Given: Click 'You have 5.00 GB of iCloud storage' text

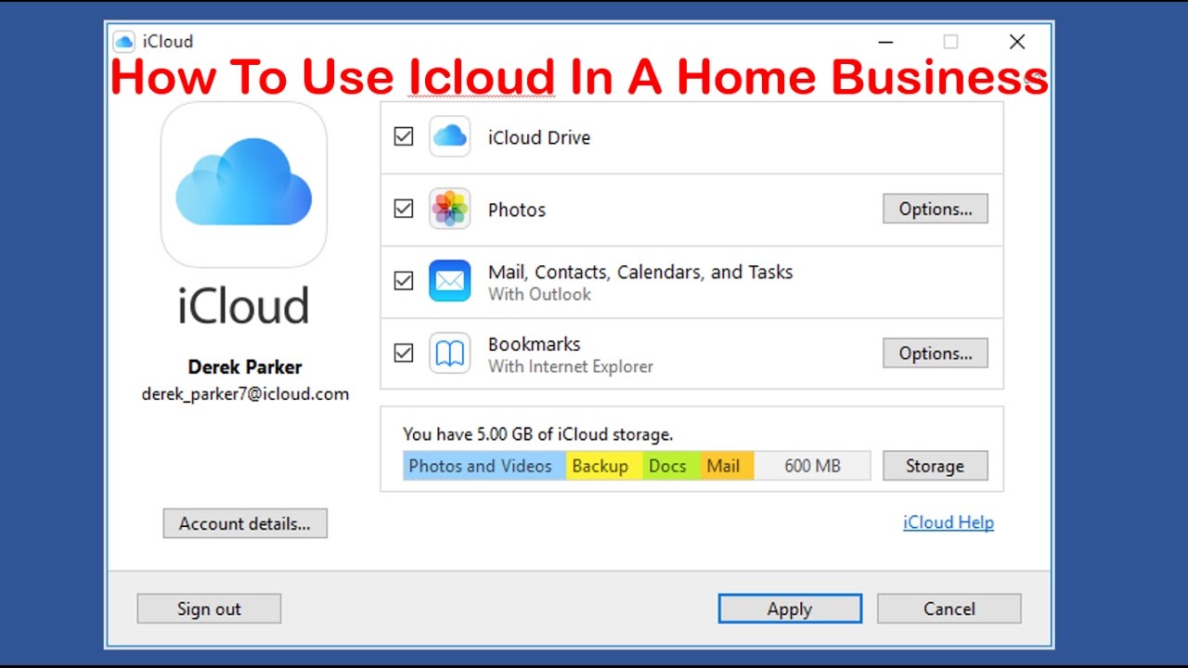Looking at the screenshot, I should (538, 433).
